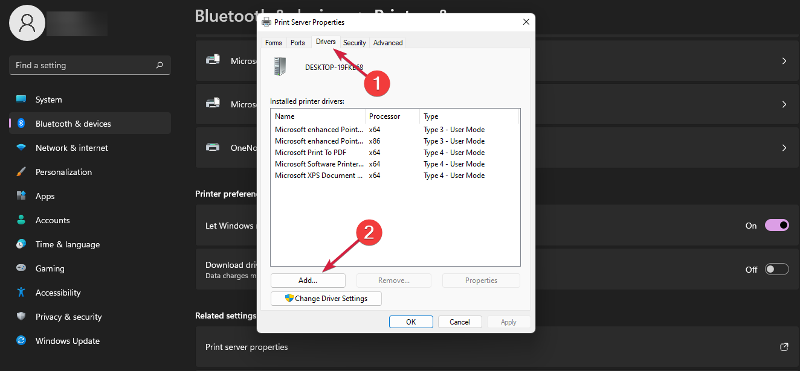Click the Privacy & security shield icon
This screenshot has height=371, width=800.
[x=21, y=317]
